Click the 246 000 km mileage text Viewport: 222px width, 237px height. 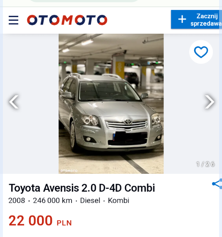[53, 200]
